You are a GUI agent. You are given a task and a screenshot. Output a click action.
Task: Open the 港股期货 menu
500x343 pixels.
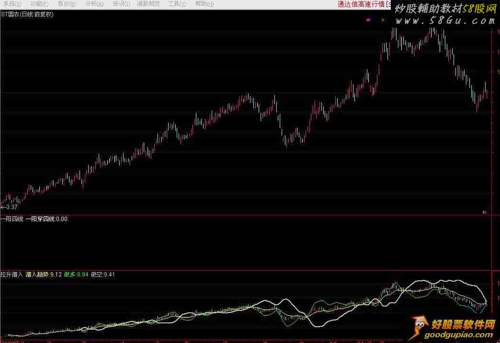point(148,4)
